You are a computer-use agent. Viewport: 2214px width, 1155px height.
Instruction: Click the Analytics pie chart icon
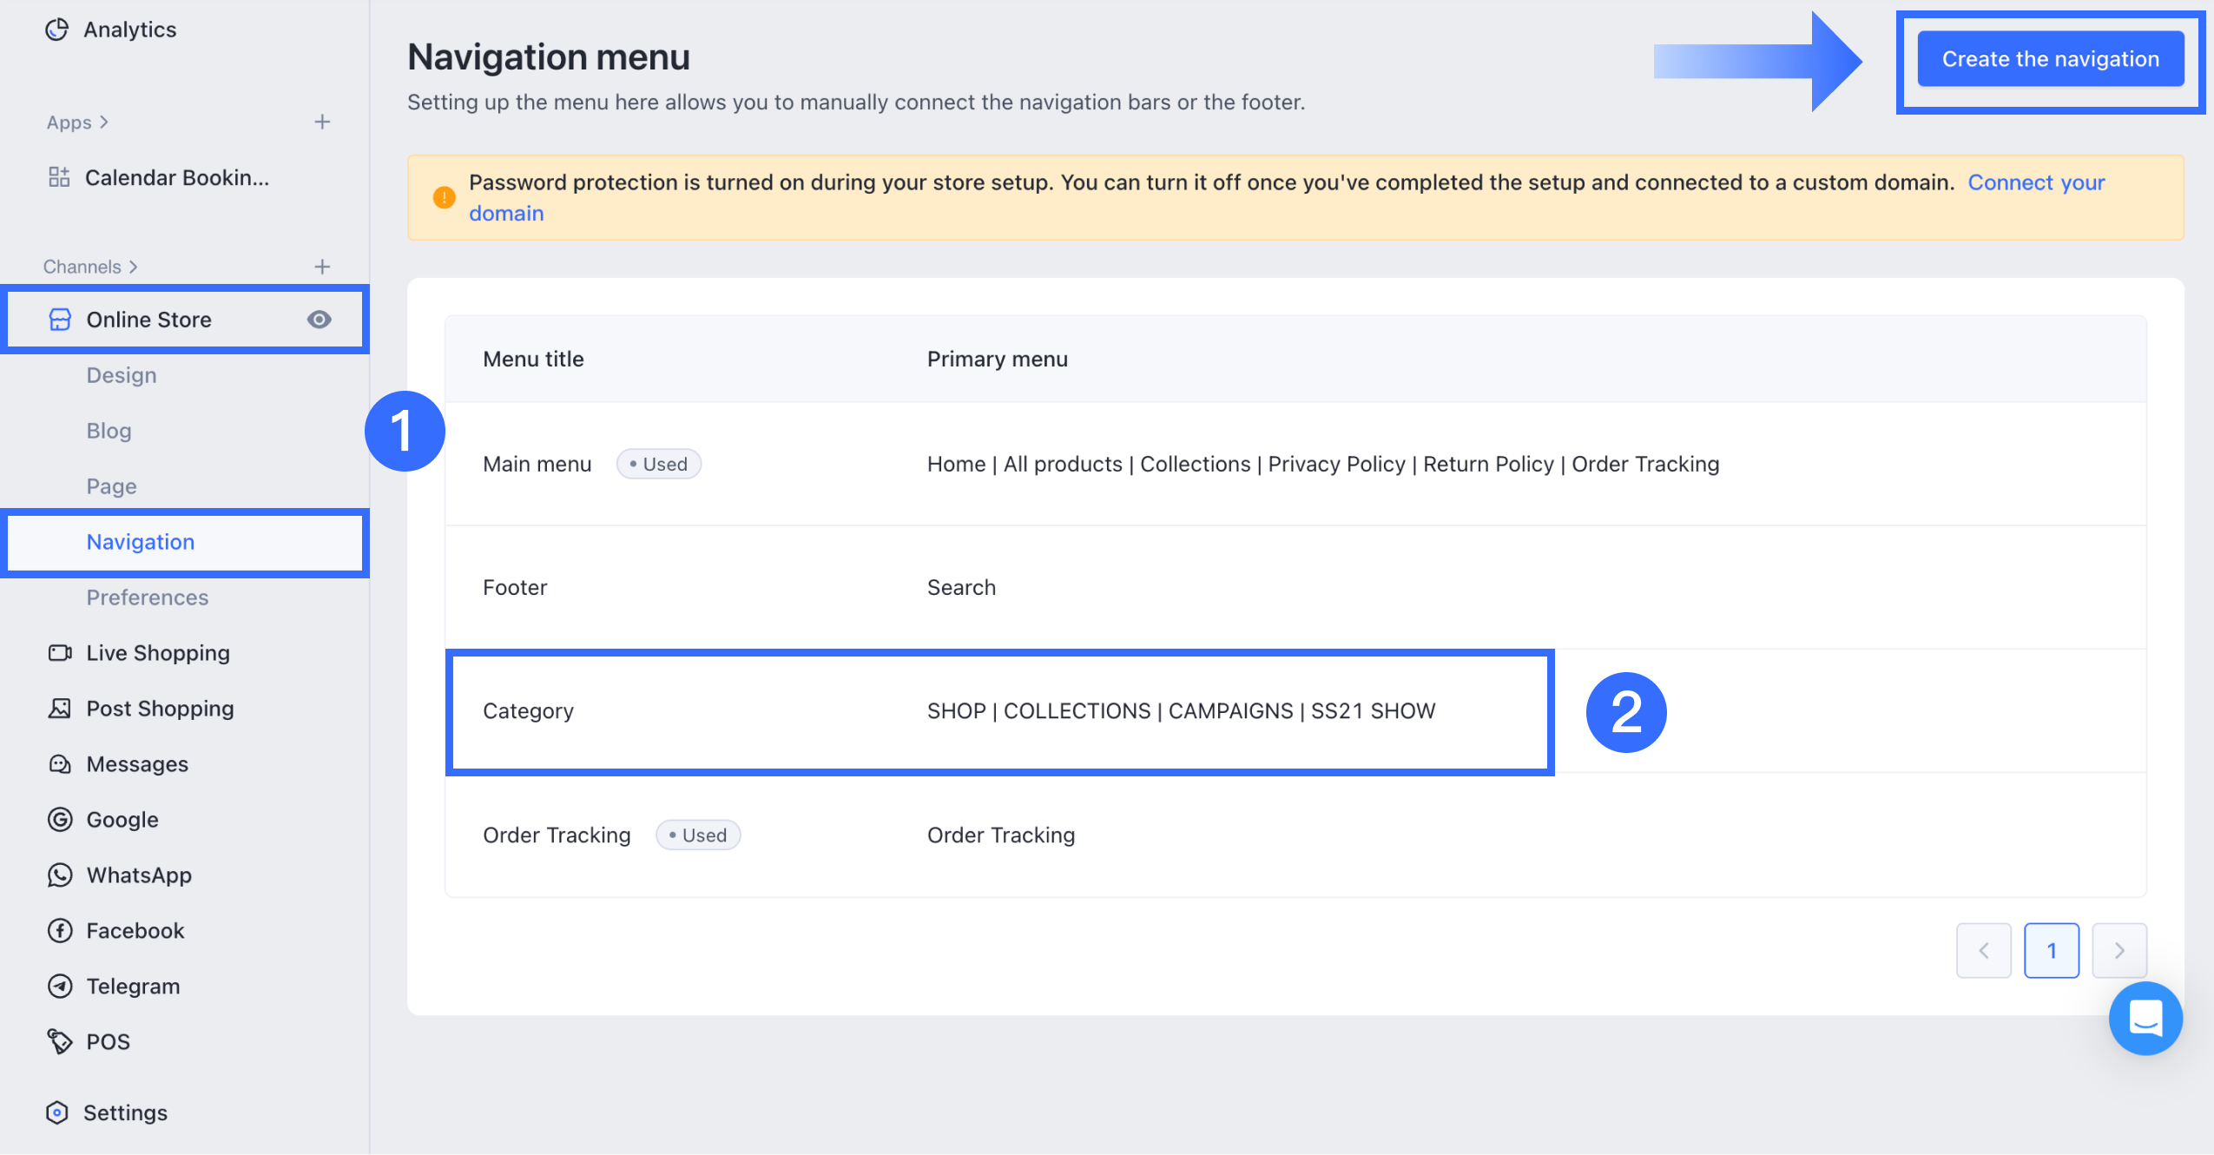(57, 30)
